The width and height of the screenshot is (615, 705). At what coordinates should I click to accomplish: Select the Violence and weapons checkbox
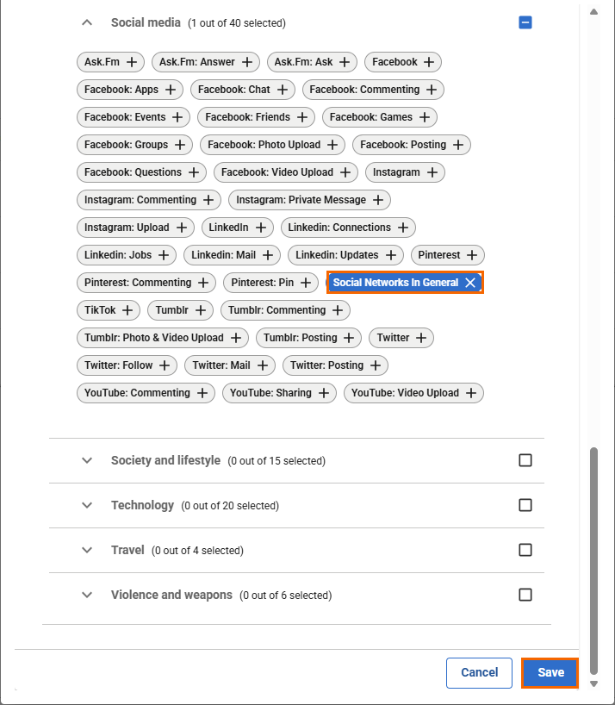click(x=525, y=595)
